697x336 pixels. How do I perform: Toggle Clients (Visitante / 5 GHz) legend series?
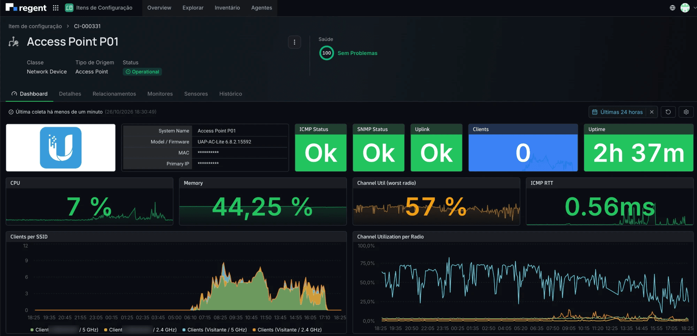point(215,330)
